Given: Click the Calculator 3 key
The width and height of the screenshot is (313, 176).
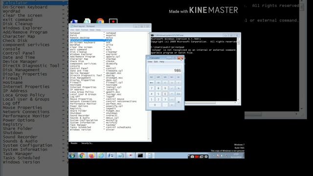Looking at the screenshot, I should [165, 99].
